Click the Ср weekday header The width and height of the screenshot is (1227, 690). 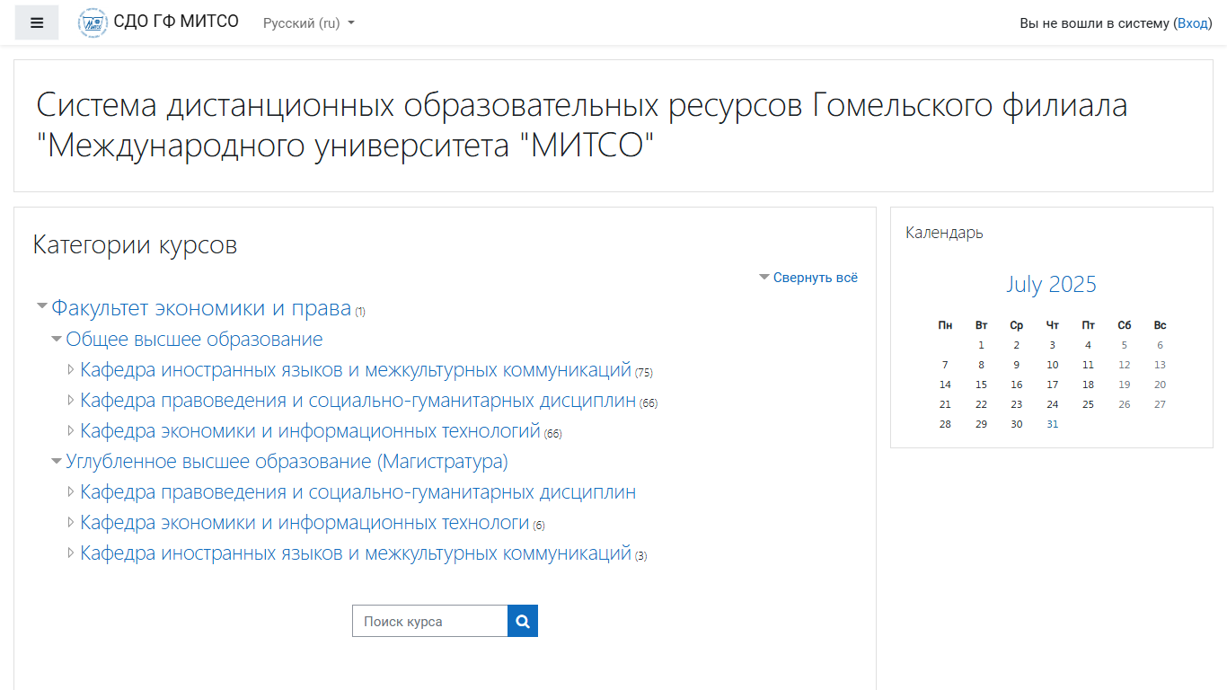[1016, 325]
